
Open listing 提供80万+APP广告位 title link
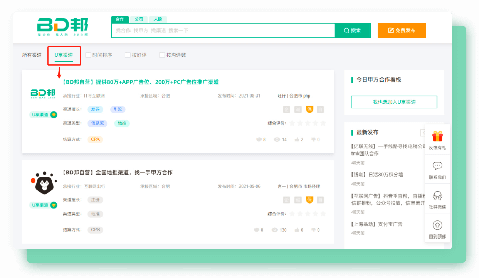[141, 82]
